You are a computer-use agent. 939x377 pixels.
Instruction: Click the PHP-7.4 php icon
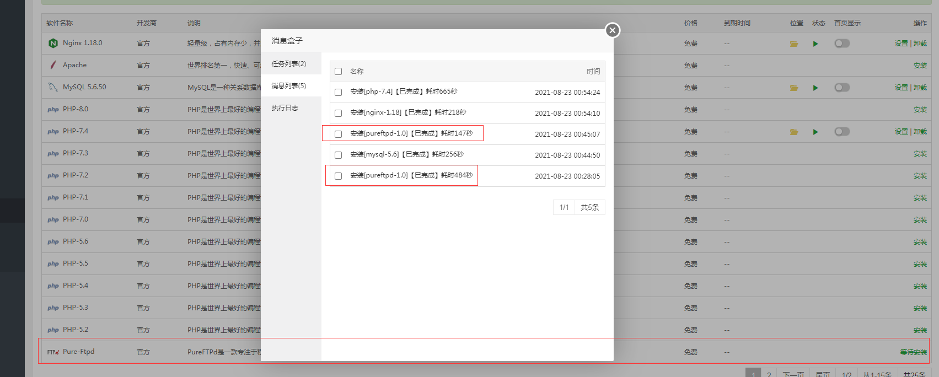point(53,132)
